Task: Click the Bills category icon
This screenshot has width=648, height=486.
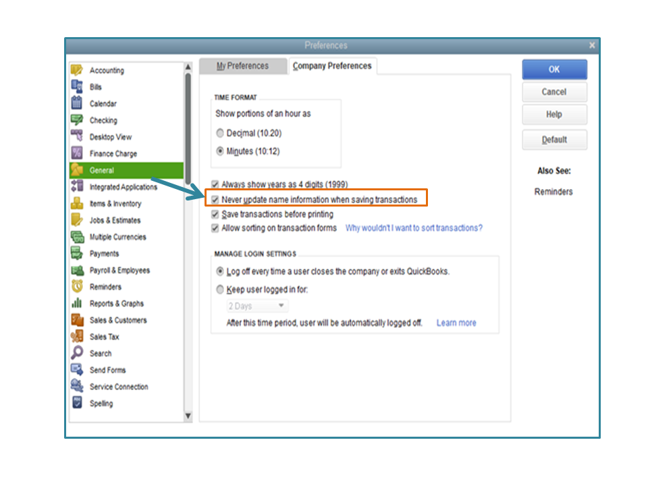Action: [x=76, y=87]
